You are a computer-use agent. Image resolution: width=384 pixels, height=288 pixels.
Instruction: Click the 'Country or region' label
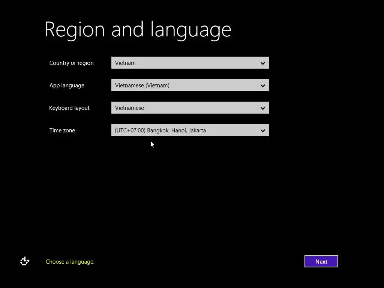[72, 63]
